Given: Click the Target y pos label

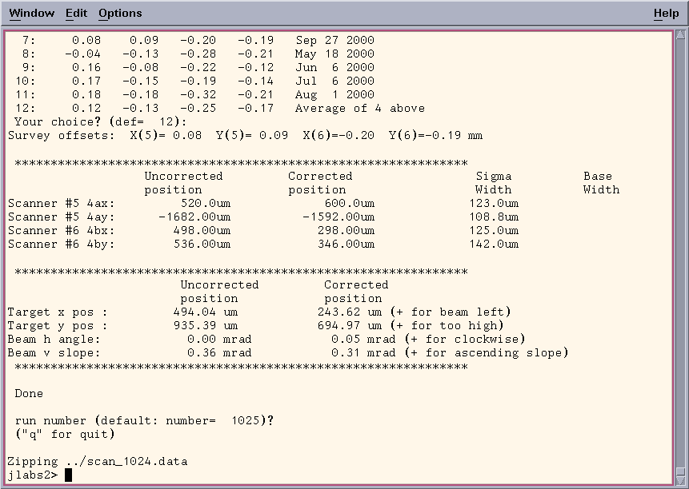Looking at the screenshot, I should [x=58, y=326].
